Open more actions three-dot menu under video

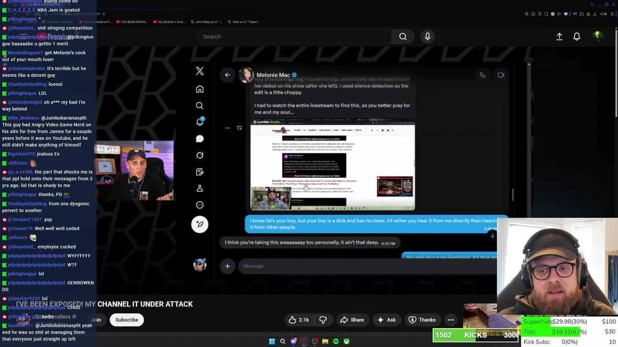click(450, 320)
